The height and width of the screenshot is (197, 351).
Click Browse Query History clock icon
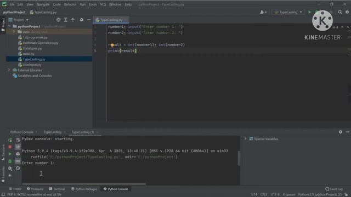[x=18, y=168]
